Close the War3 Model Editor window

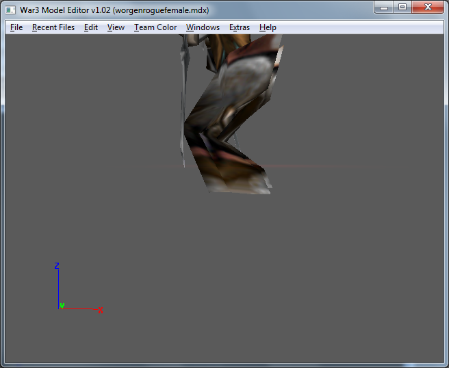click(x=428, y=7)
